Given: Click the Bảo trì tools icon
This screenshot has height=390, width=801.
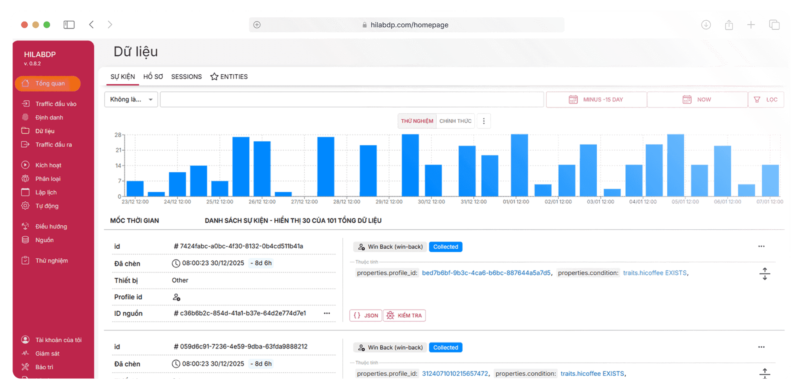Looking at the screenshot, I should pos(26,367).
